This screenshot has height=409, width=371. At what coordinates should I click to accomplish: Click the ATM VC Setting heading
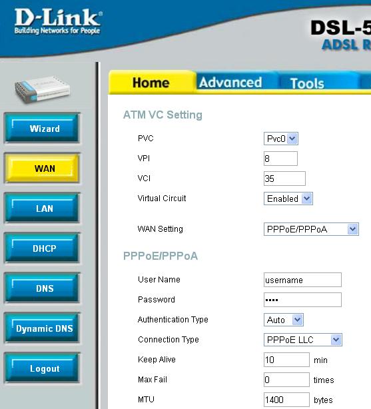coord(163,115)
